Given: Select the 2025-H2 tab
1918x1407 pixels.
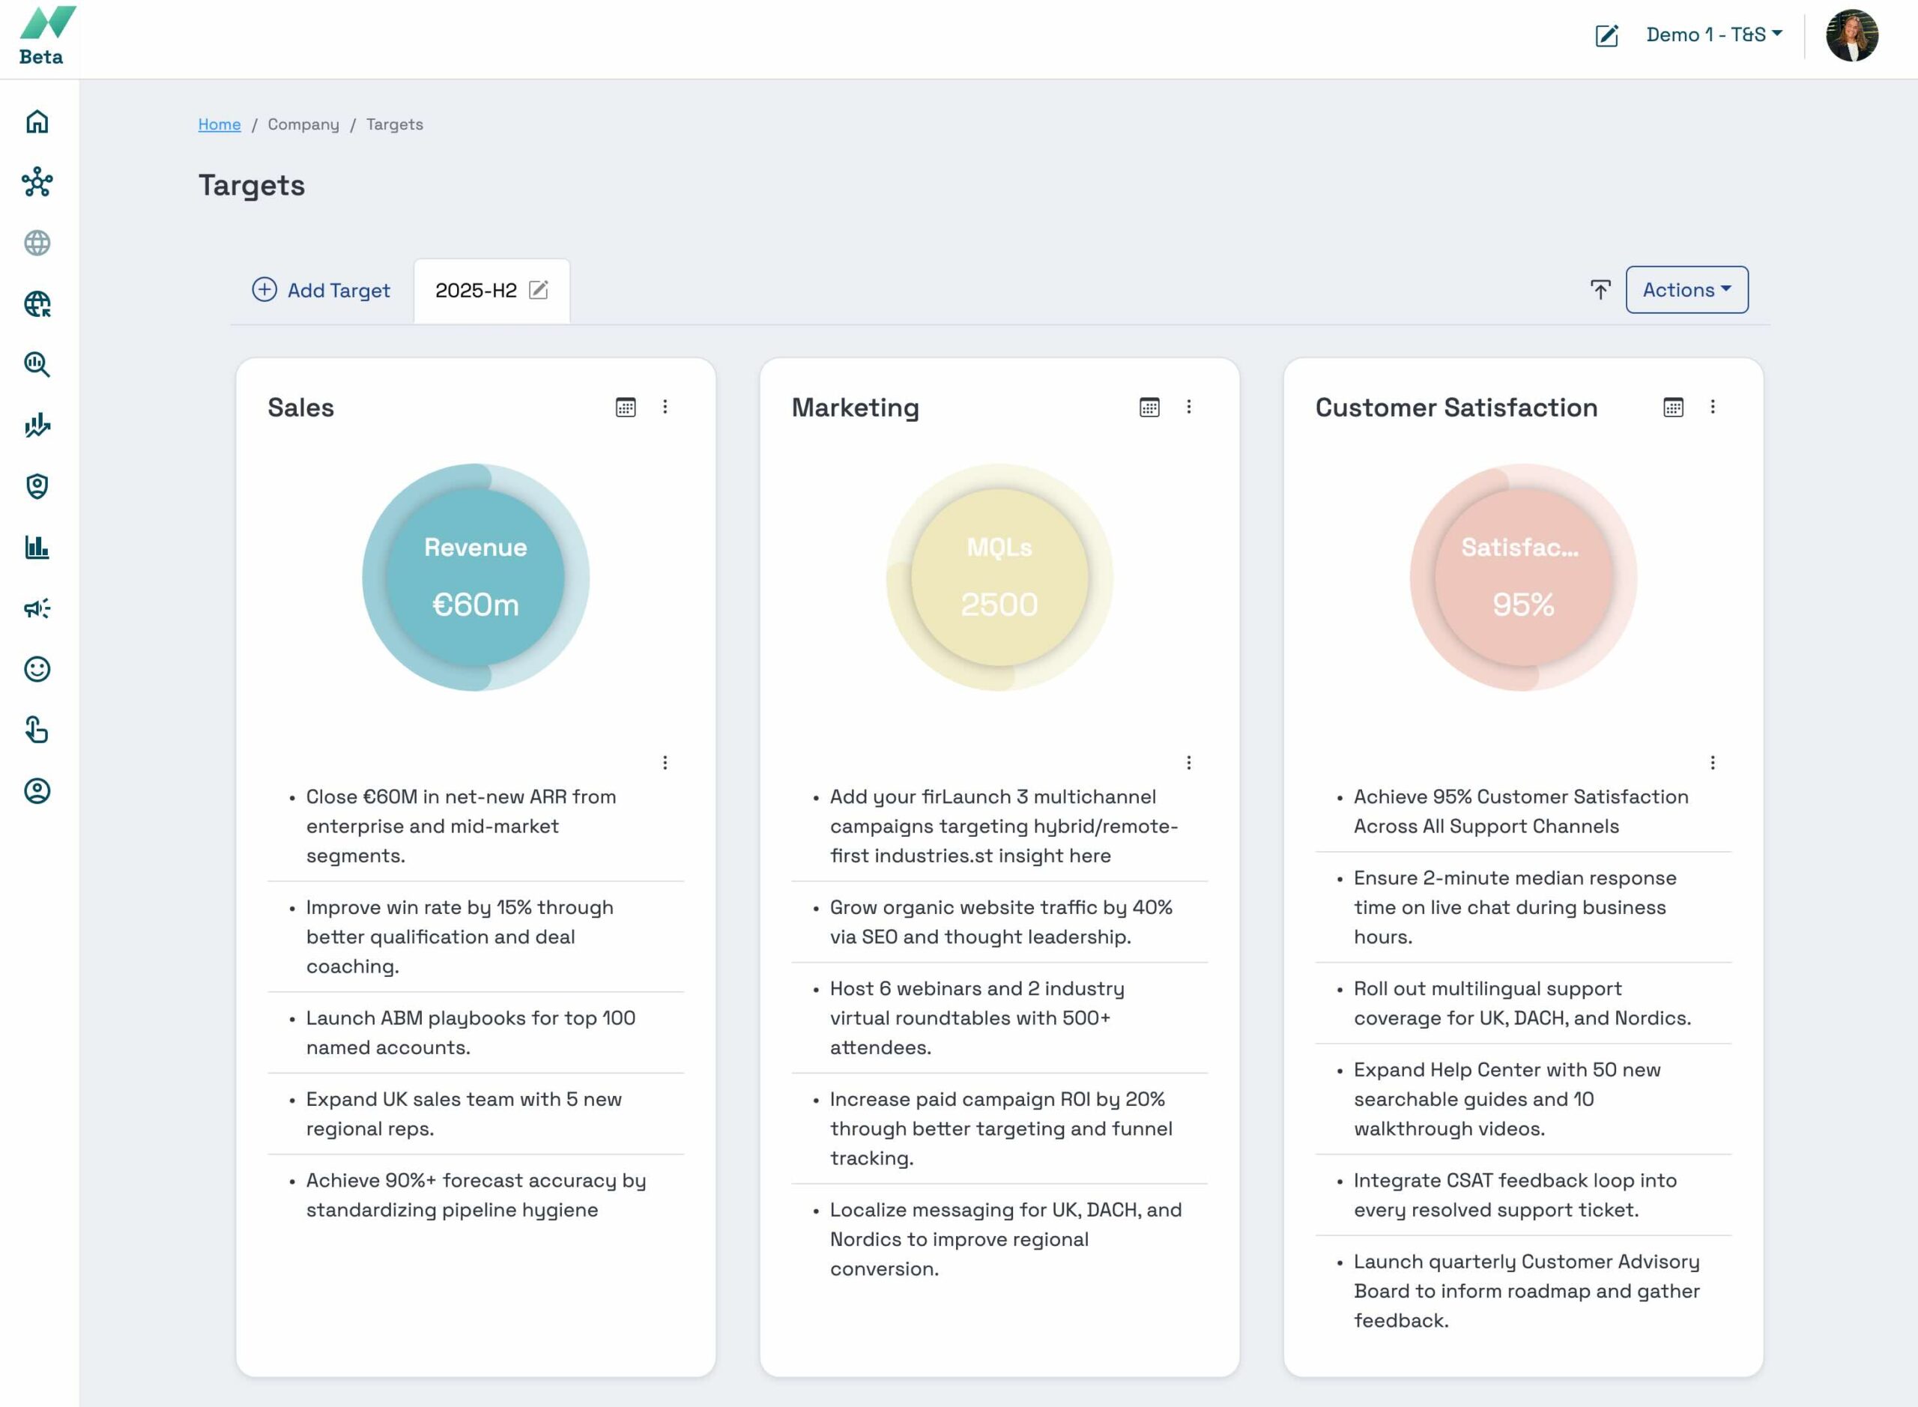Looking at the screenshot, I should coord(476,291).
